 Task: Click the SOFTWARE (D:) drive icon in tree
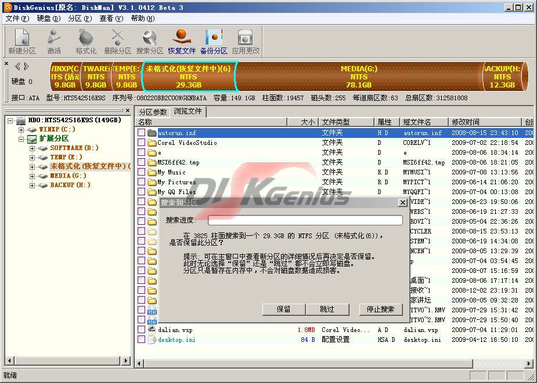tap(43, 148)
